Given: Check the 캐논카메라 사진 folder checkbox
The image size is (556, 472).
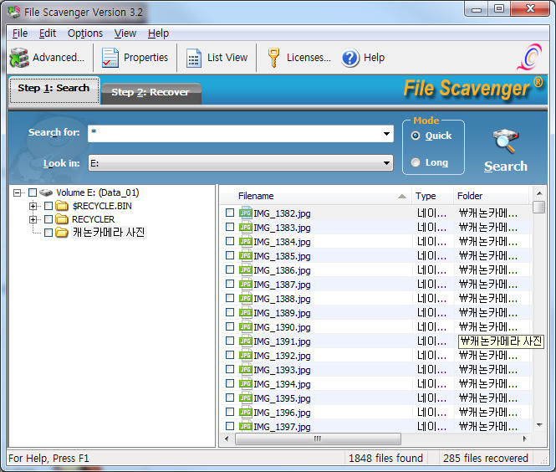Looking at the screenshot, I should (48, 233).
